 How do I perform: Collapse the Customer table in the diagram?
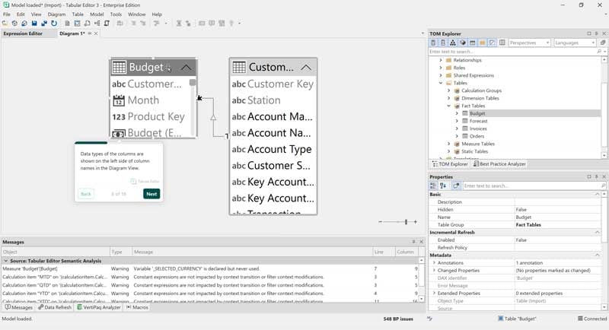pyautogui.click(x=306, y=67)
